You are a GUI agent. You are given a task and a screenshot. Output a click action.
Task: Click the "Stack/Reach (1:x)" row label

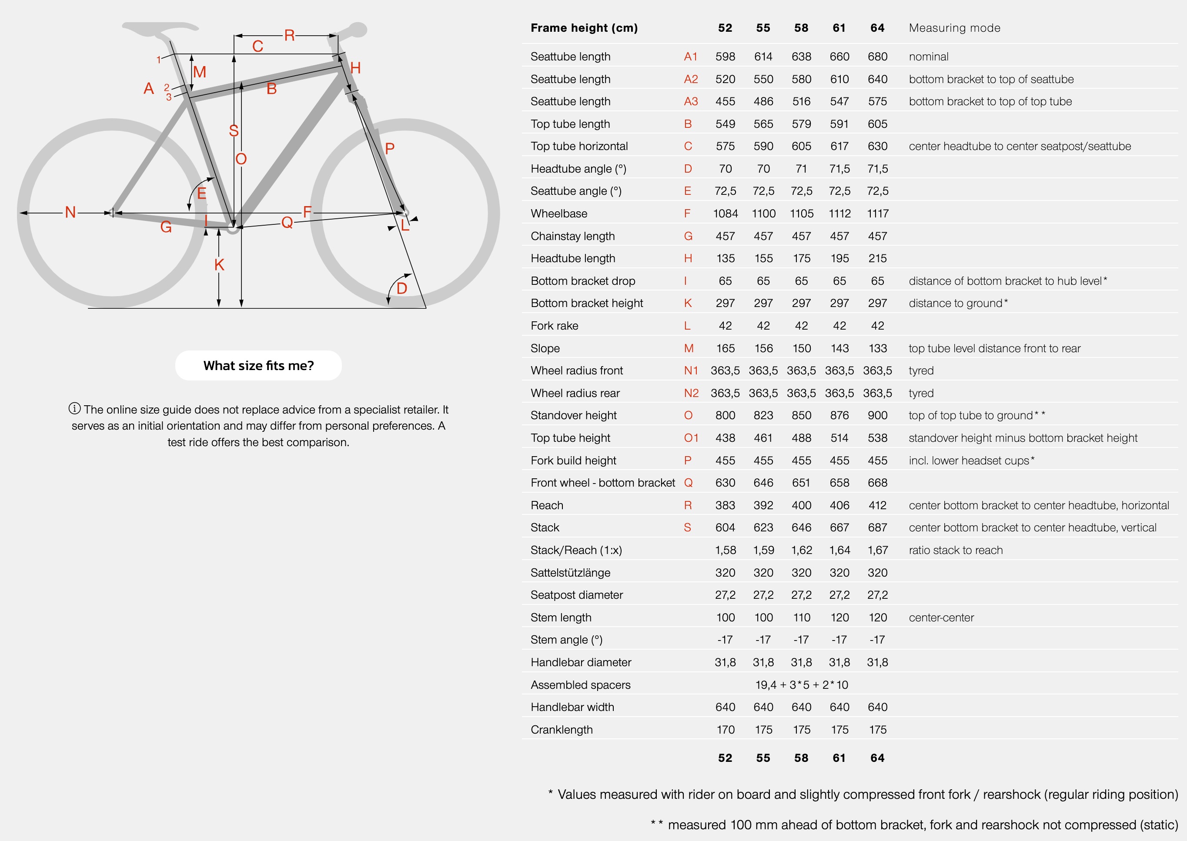576,550
